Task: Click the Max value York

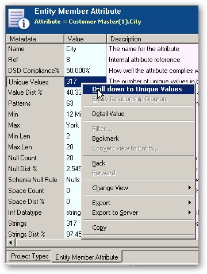Action: coord(72,125)
